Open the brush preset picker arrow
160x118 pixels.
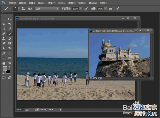(19, 9)
